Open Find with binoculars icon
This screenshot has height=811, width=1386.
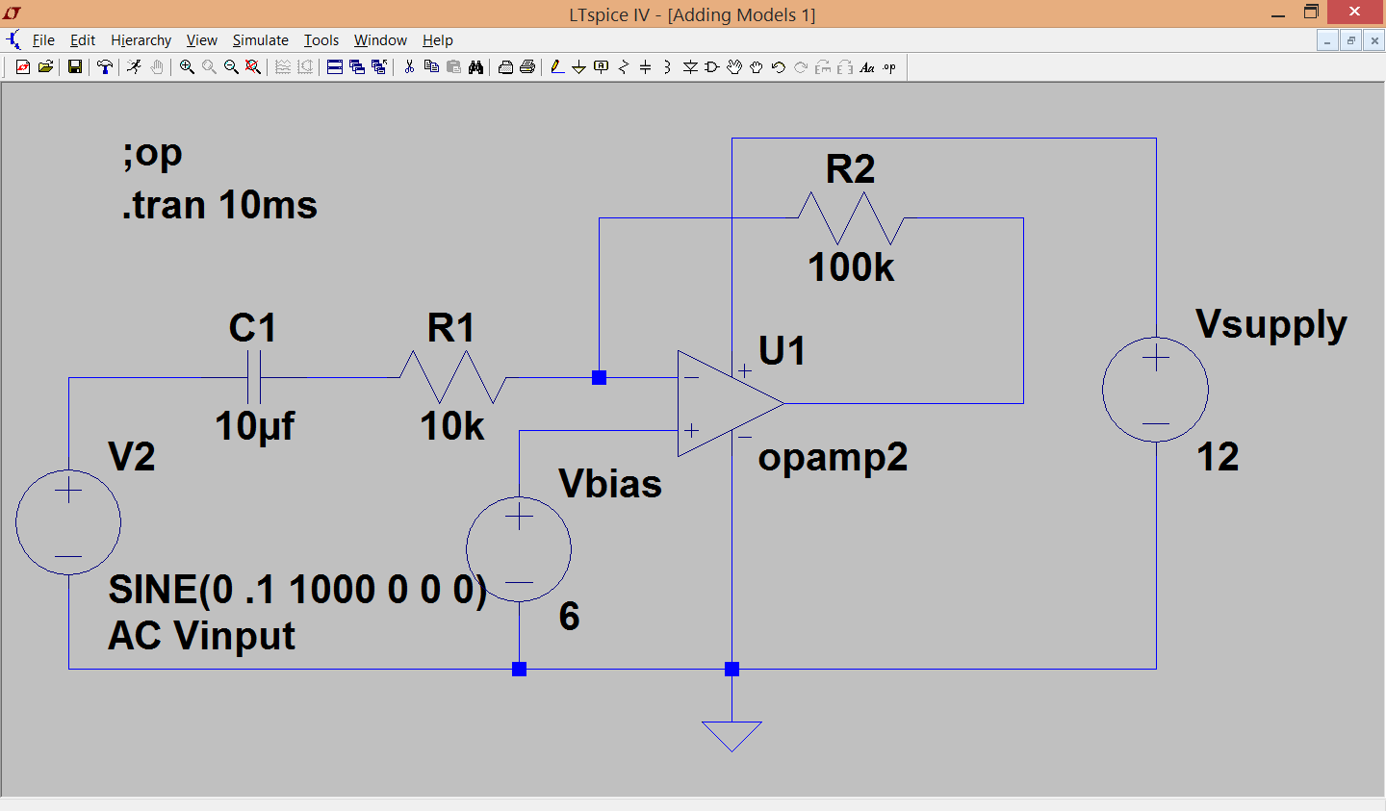click(475, 66)
